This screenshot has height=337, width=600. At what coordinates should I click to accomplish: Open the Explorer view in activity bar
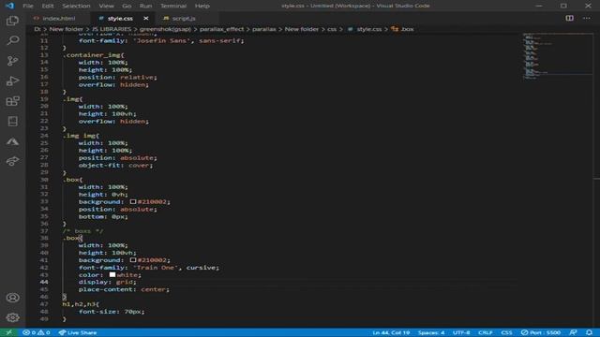tap(12, 21)
